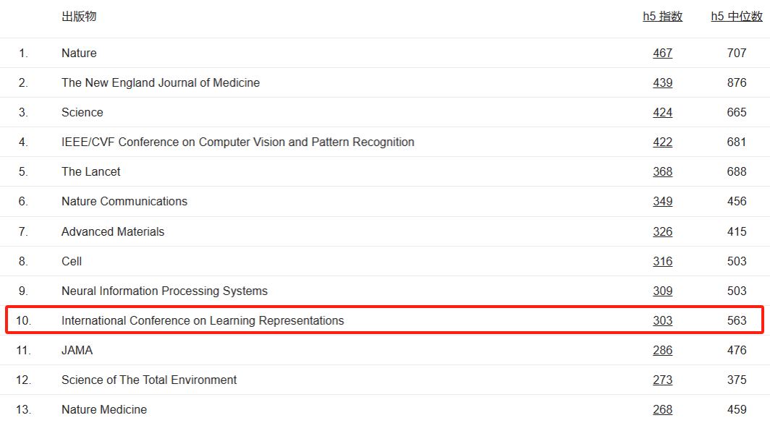770x423 pixels.
Task: Open Science of The Total Environment 273 link
Action: pyautogui.click(x=662, y=380)
